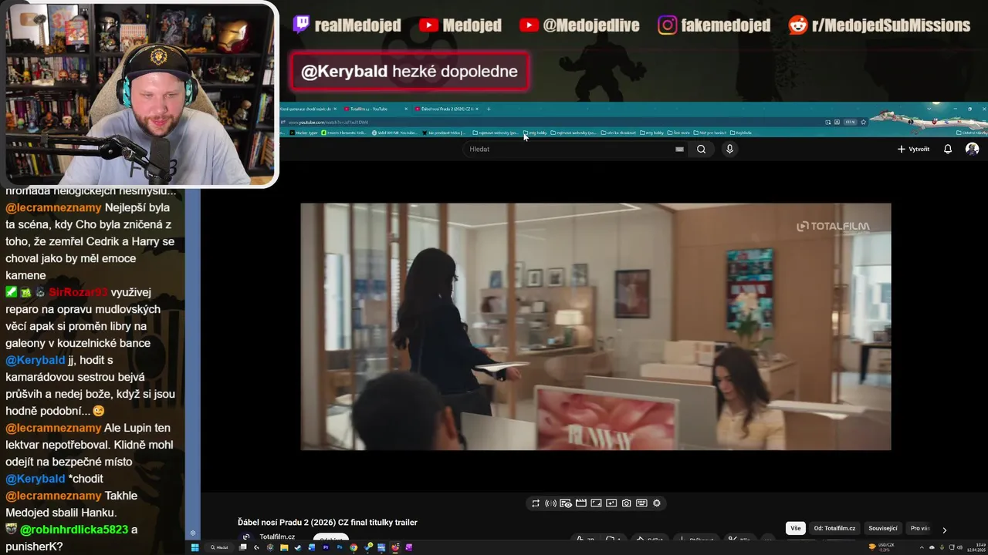
Task: Click the USD/CZK widget on the taskbar
Action: click(880, 547)
